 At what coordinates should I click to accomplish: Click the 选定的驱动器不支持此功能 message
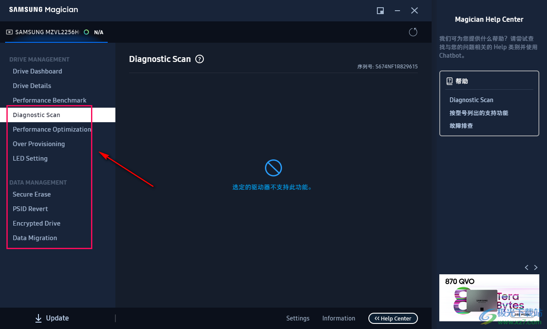click(273, 187)
